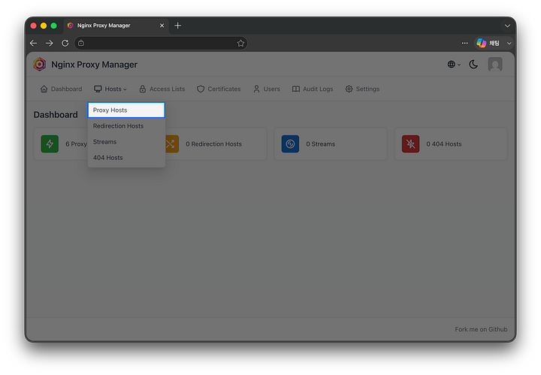
Task: Open the Access Lists page
Action: tap(162, 89)
